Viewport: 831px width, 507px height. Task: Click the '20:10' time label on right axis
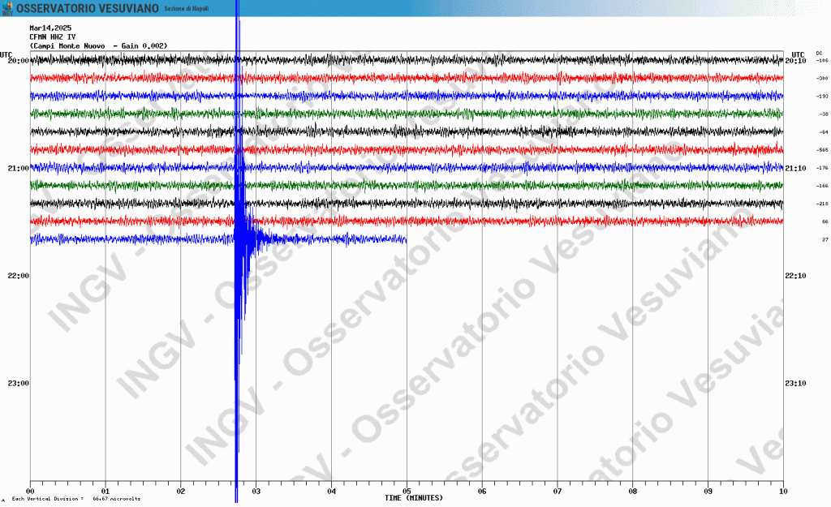coord(795,61)
